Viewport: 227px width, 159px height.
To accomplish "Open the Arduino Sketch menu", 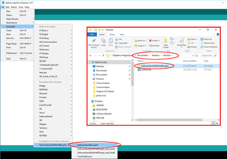I will click(14, 7).
